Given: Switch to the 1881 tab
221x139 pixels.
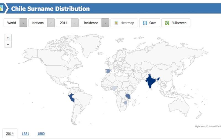Looking at the screenshot, I should coord(25,133).
